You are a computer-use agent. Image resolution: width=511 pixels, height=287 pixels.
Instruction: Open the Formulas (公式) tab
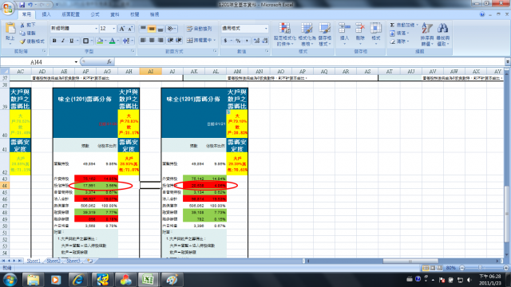pyautogui.click(x=95, y=14)
